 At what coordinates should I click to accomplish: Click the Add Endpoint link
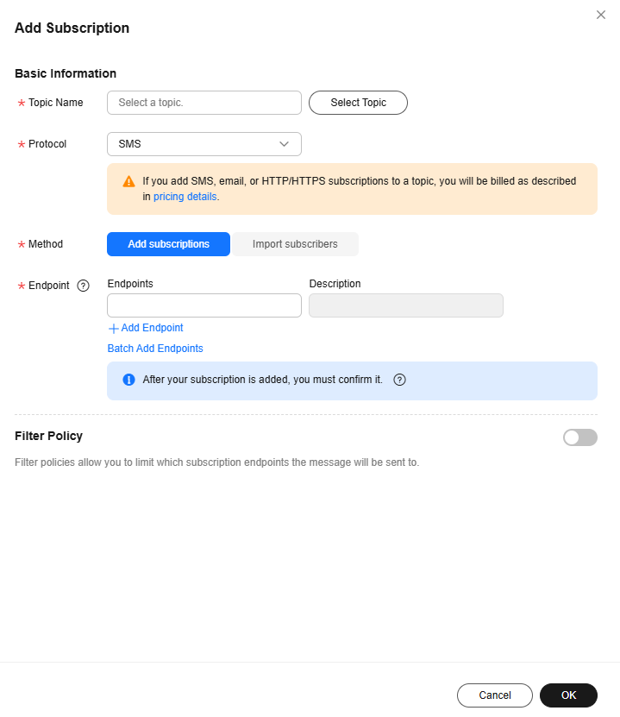click(152, 328)
